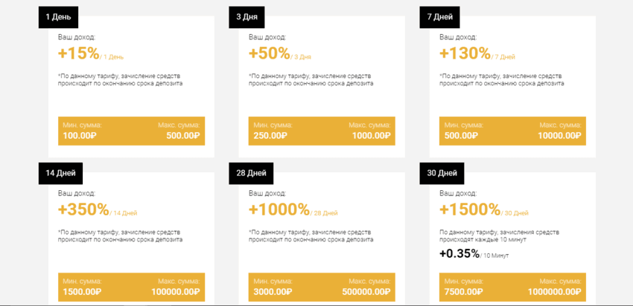Select the 250.00₽ minimum sum
The image size is (633, 306).
[x=270, y=135]
